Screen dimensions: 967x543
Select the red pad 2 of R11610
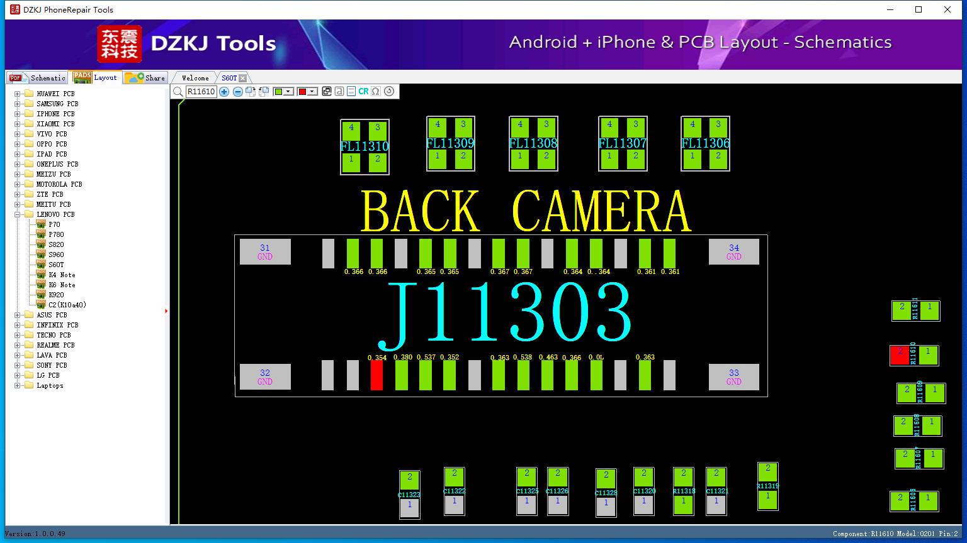900,356
